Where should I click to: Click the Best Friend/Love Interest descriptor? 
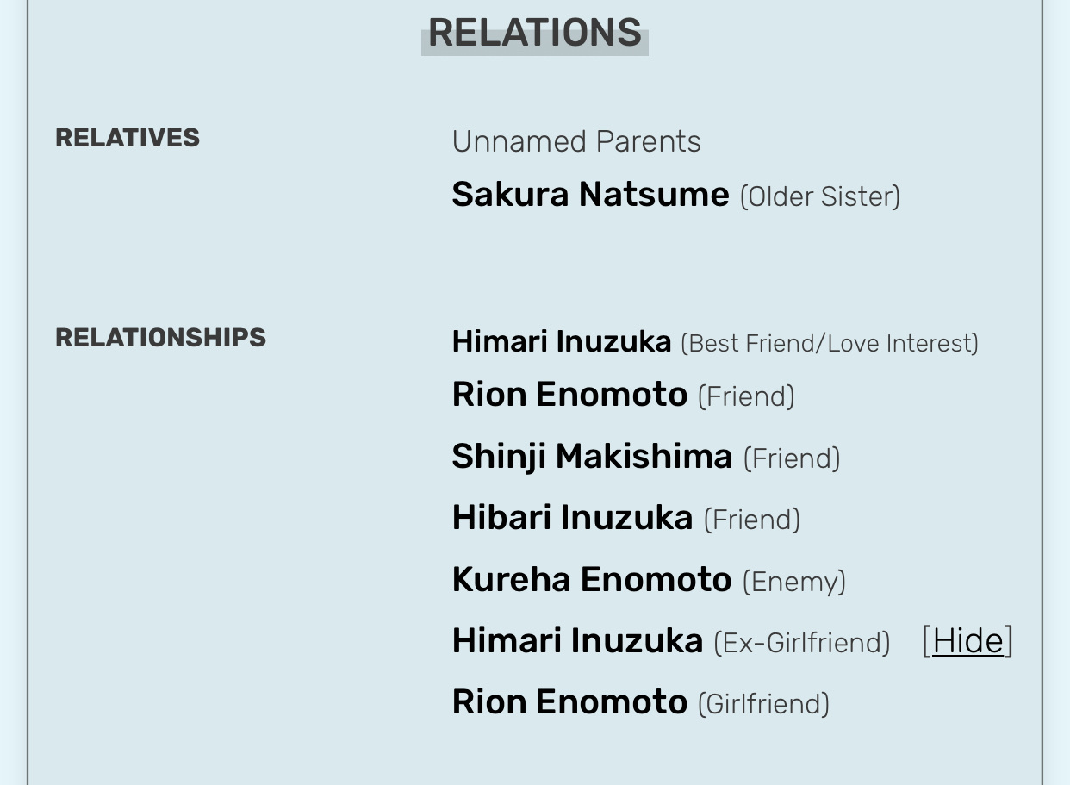(830, 344)
